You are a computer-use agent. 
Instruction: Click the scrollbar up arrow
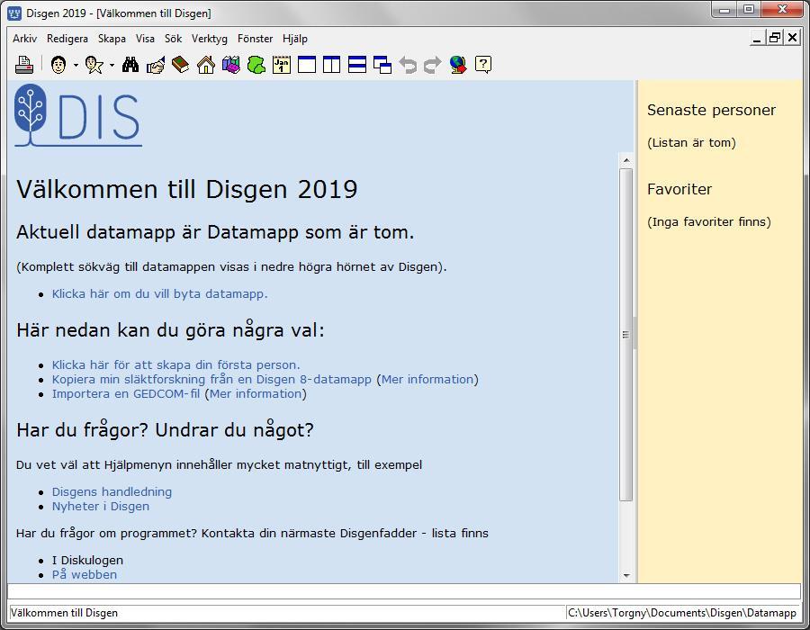626,160
